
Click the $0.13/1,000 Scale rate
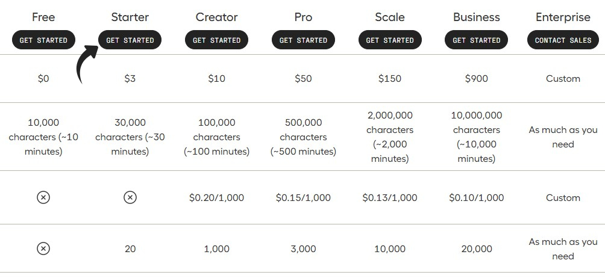pyautogui.click(x=390, y=197)
